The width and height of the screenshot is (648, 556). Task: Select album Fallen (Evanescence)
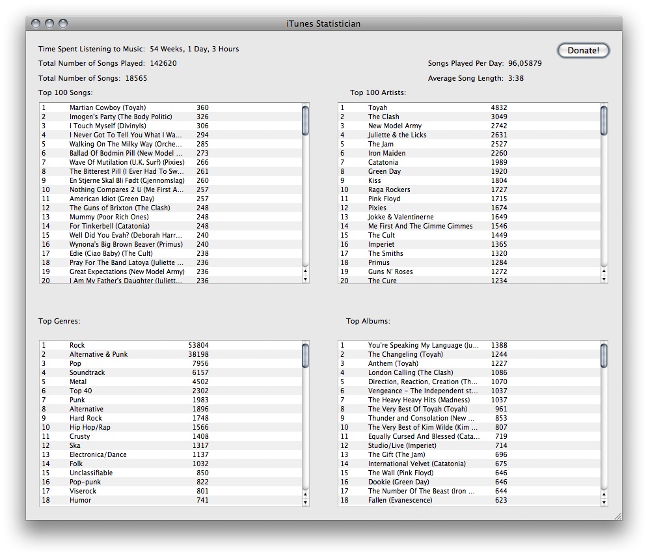click(469, 500)
